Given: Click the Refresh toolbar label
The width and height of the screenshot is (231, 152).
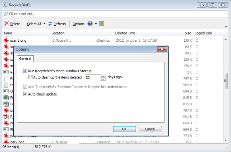Looking at the screenshot, I should [60, 24].
